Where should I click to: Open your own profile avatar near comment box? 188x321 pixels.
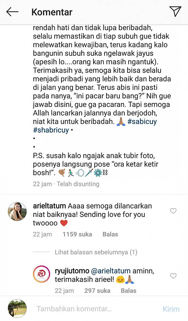[17, 308]
